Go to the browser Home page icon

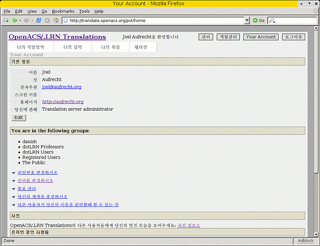point(56,21)
